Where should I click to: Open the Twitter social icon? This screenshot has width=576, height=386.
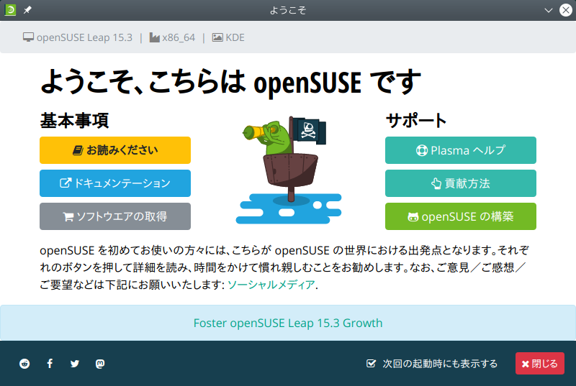75,364
